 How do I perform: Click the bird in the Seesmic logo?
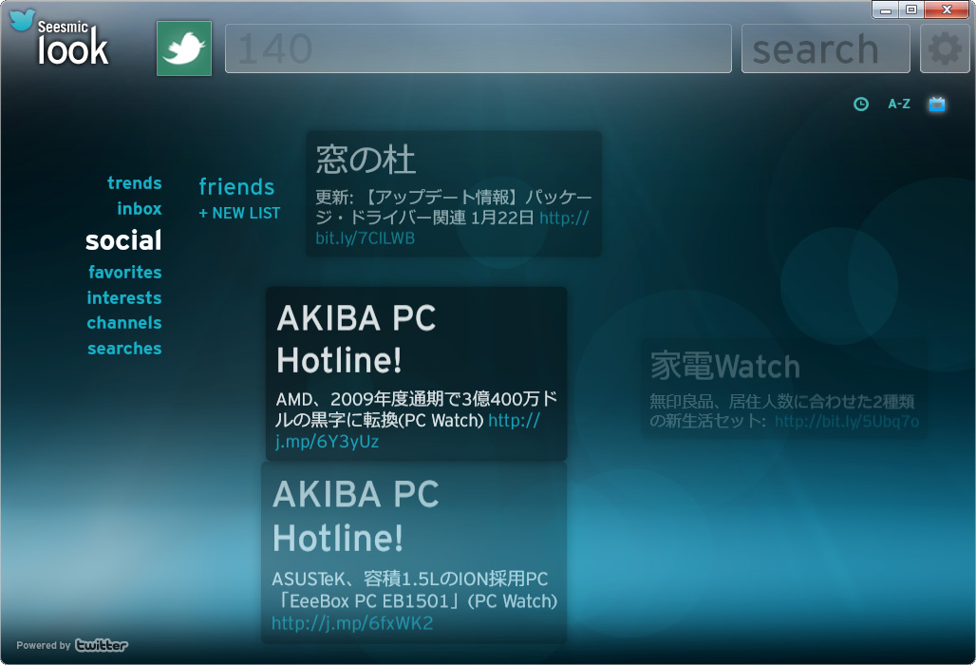pos(21,21)
